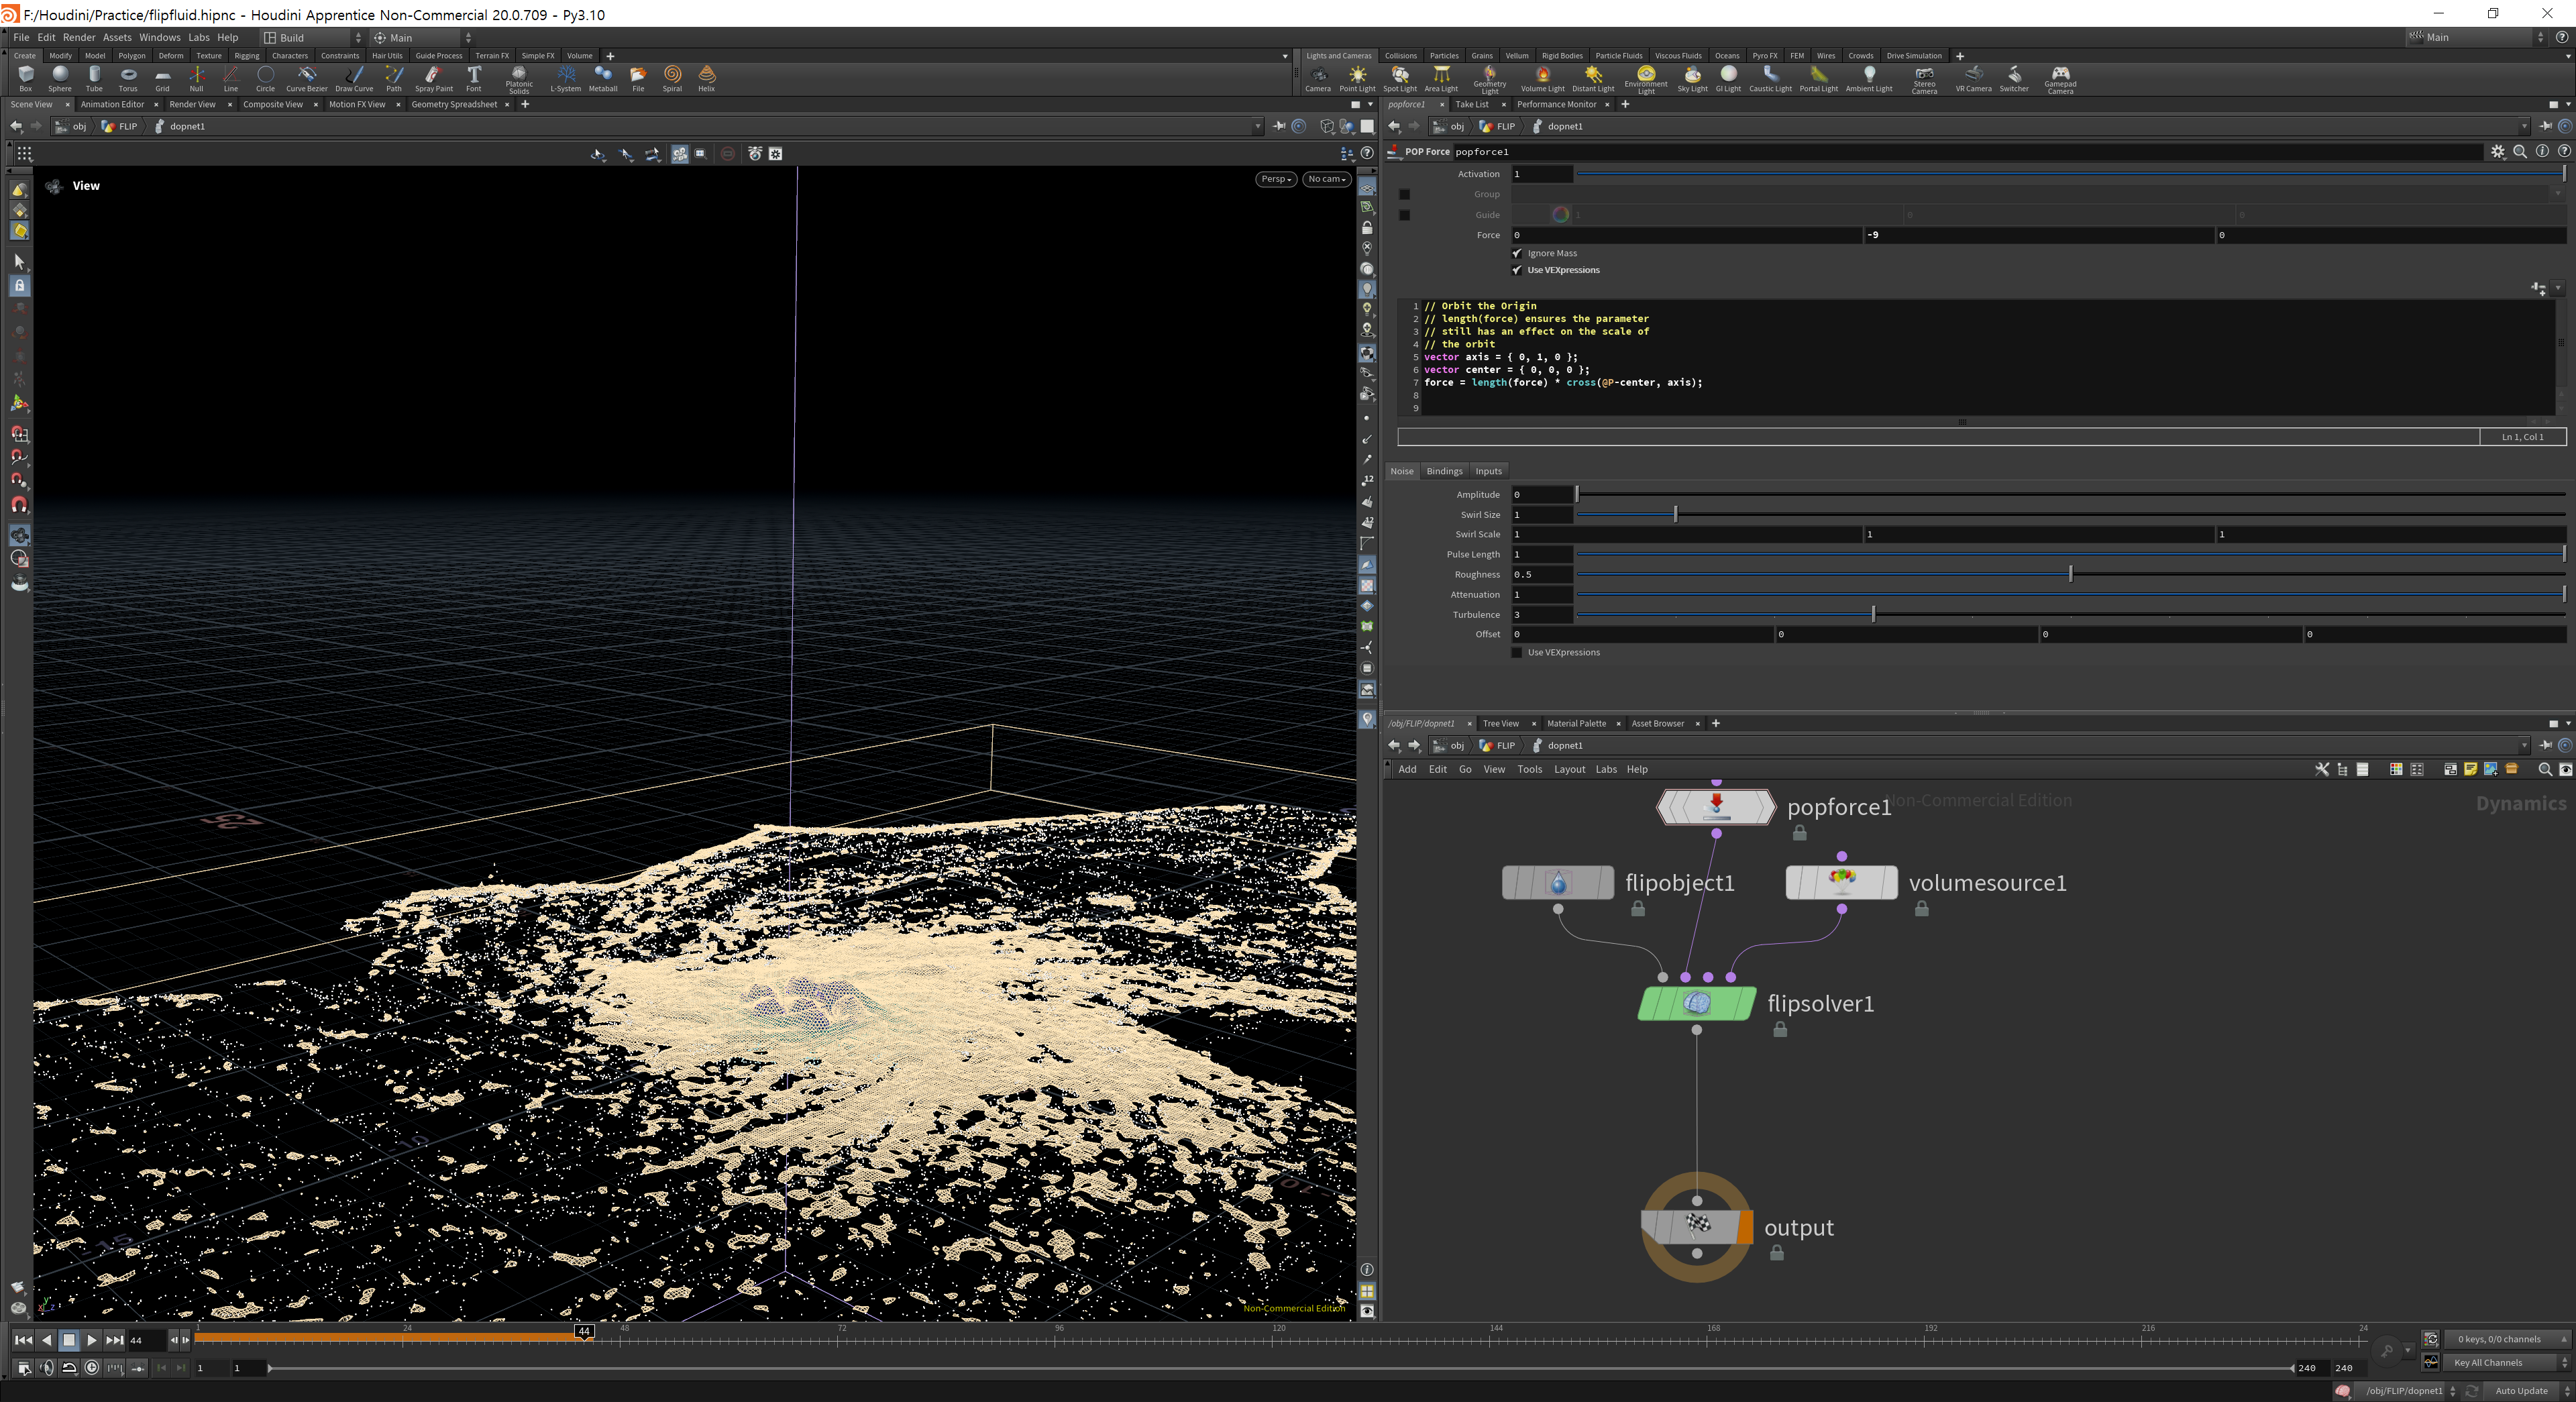
Task: Click the play forward button
Action: point(91,1340)
